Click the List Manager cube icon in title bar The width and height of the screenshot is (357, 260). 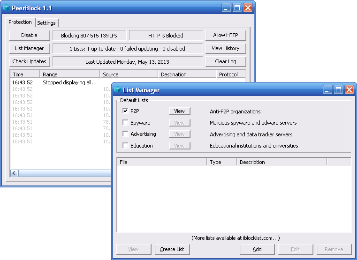point(117,89)
